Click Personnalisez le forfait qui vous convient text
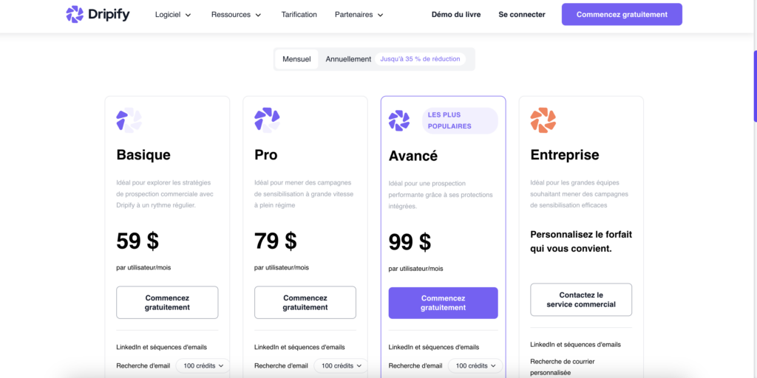 pos(581,242)
